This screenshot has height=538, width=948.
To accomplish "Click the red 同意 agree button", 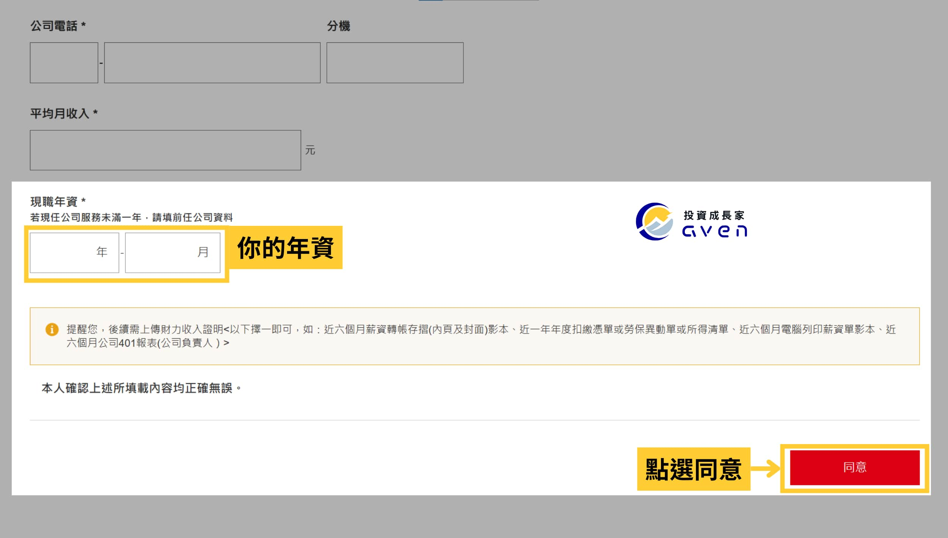I will click(x=855, y=468).
